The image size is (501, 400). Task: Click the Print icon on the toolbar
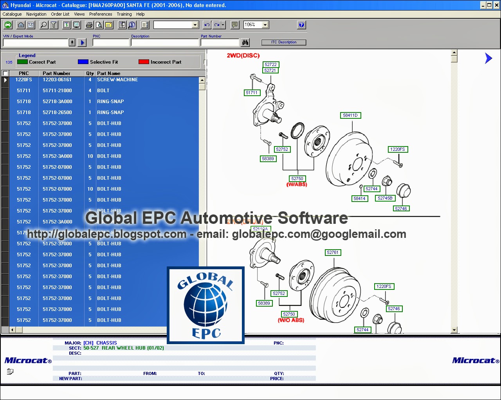tap(89, 25)
